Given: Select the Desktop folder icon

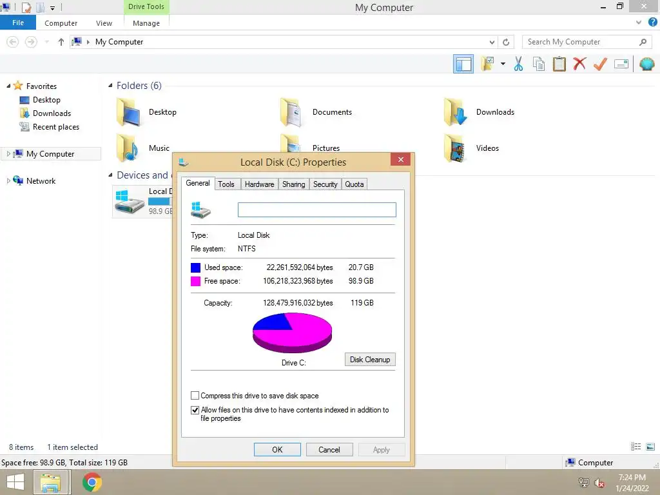Looking at the screenshot, I should click(x=128, y=112).
